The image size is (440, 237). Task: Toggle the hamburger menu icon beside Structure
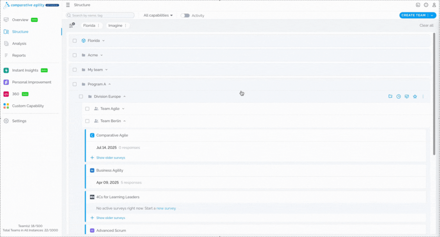(68, 5)
